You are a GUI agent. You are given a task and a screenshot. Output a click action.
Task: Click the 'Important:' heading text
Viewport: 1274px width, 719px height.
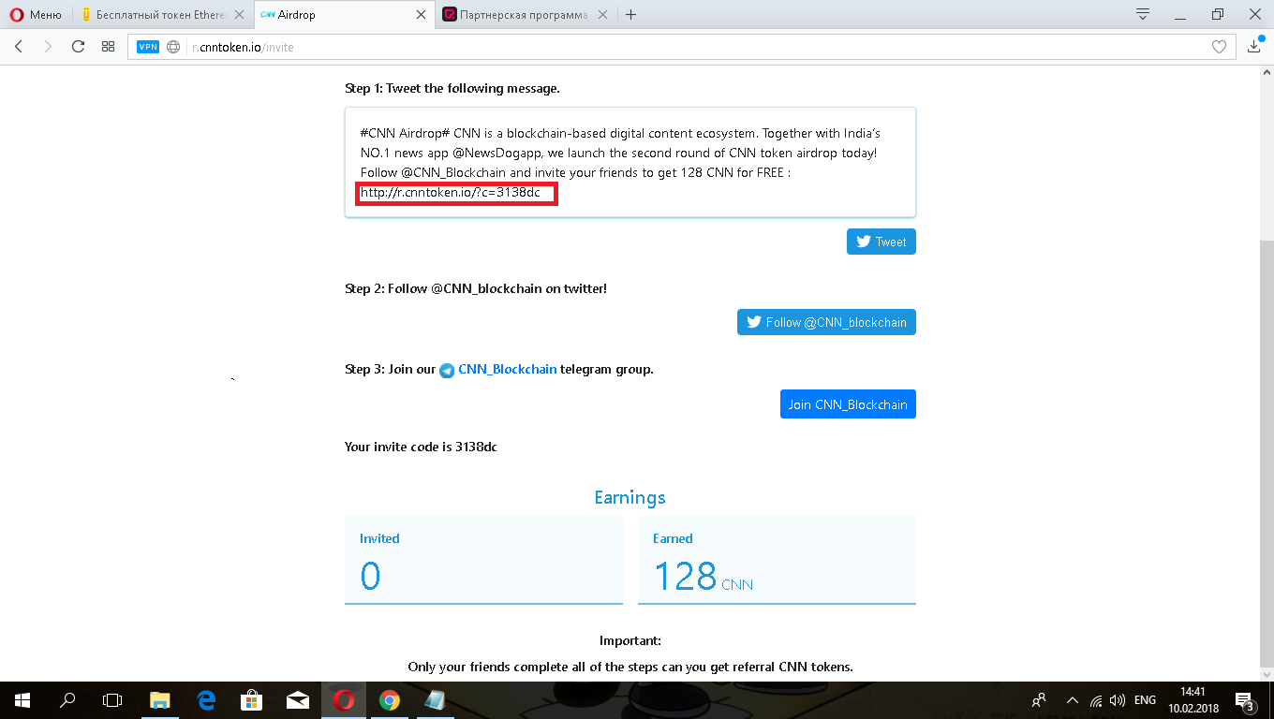click(630, 641)
